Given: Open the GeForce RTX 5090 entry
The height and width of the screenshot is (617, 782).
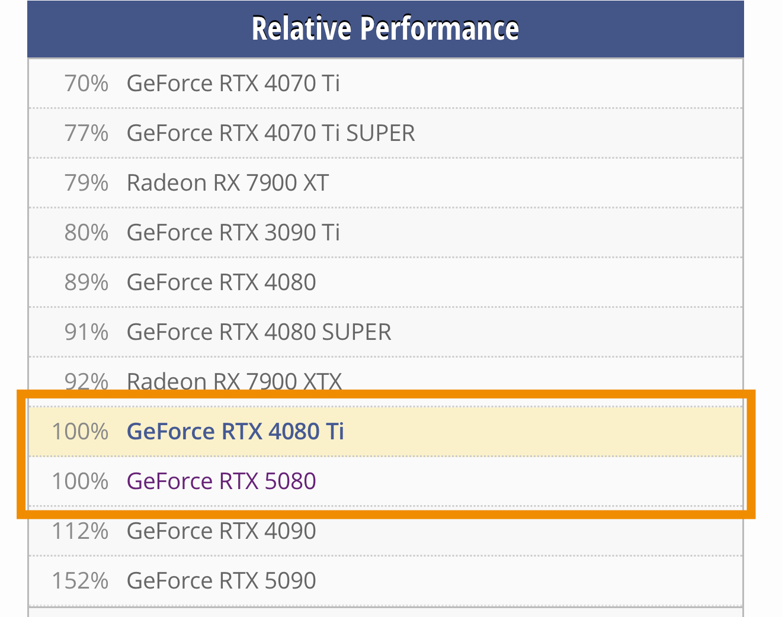Looking at the screenshot, I should [221, 581].
